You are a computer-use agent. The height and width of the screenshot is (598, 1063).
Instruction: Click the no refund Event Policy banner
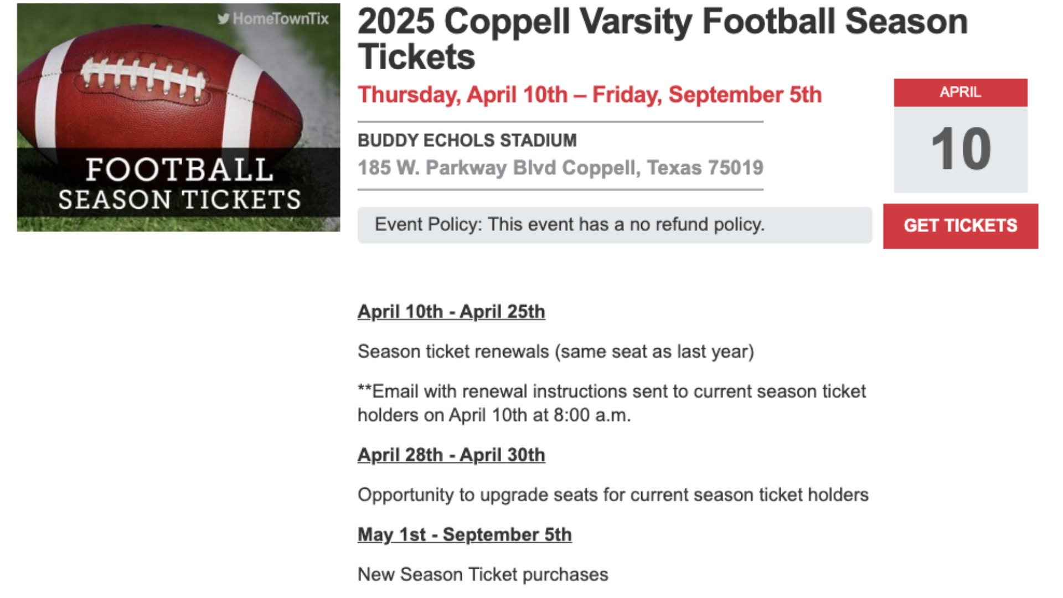tap(615, 225)
